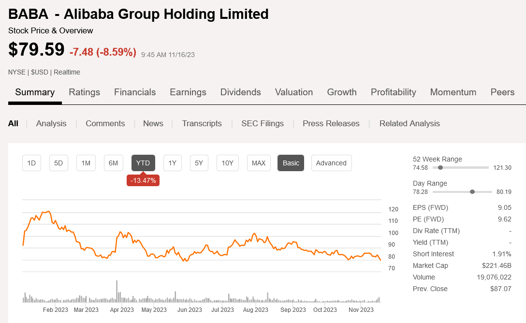Set chart range to 1D

[x=31, y=163]
